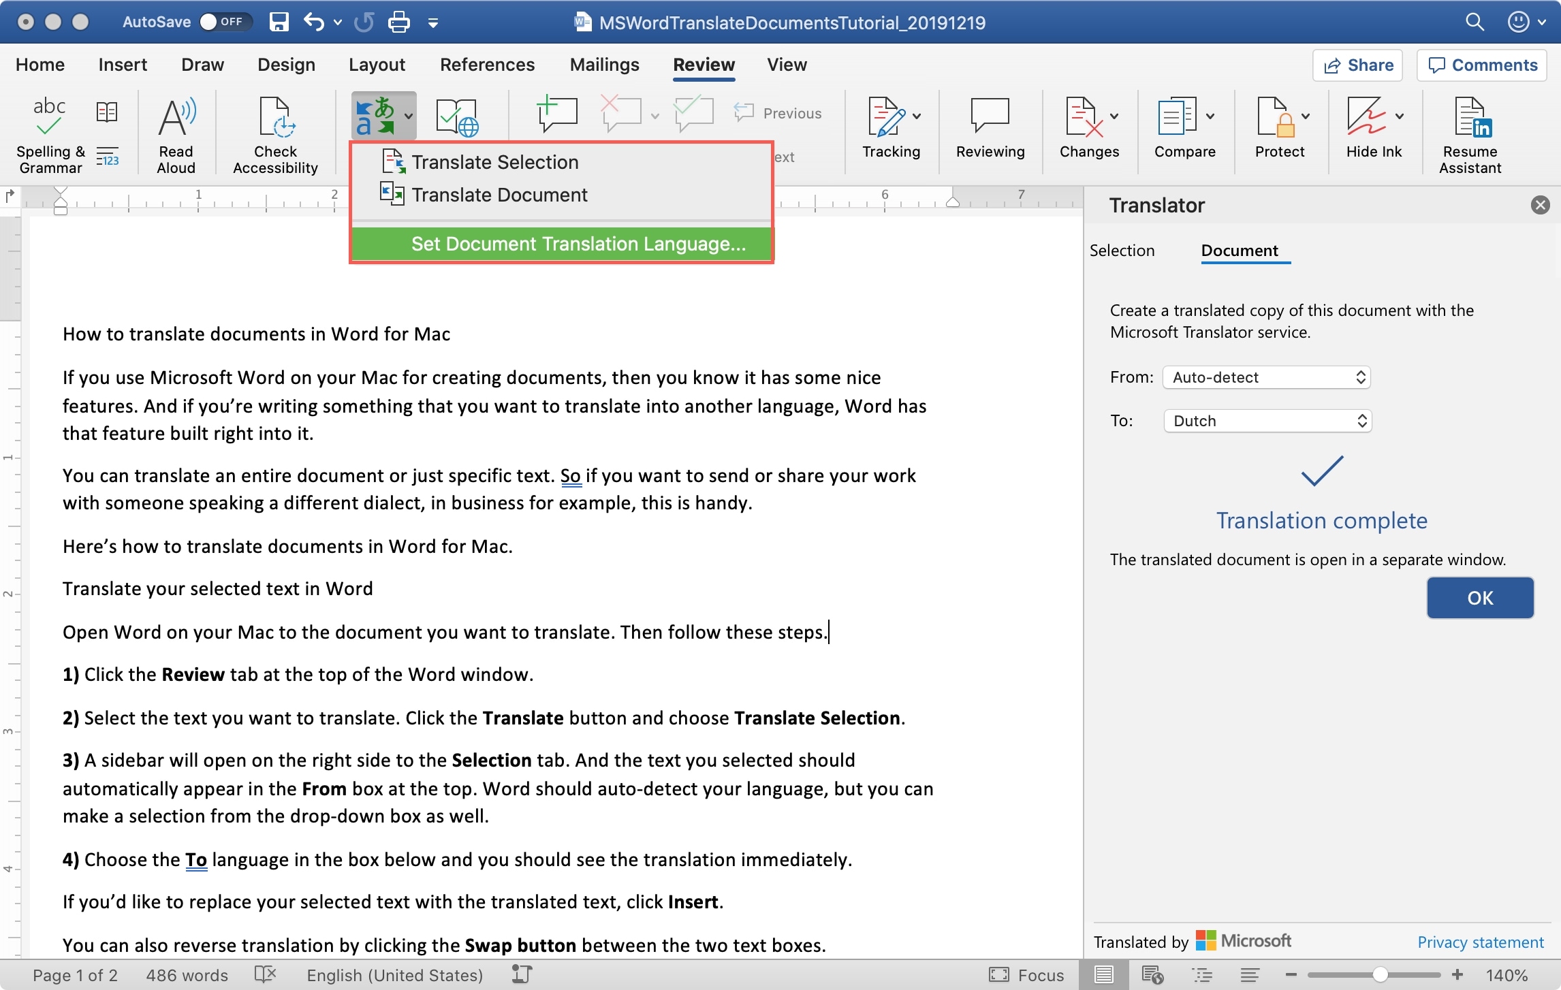Open the Comments button
The width and height of the screenshot is (1561, 990).
pos(1482,65)
